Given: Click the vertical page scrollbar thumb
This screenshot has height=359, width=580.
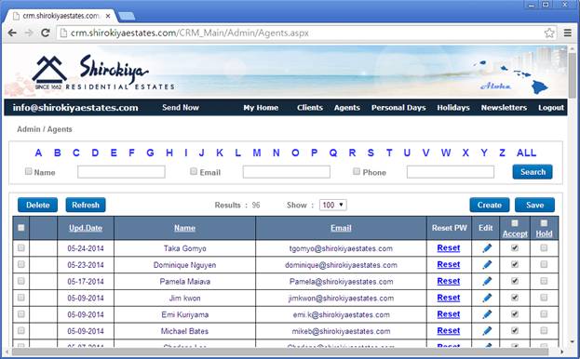Looking at the screenshot, I should click(573, 75).
